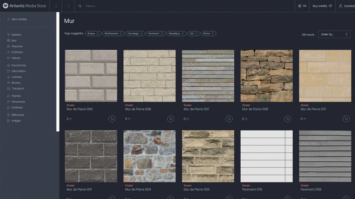Toggle the Pierre tag filter
The height and width of the screenshot is (199, 355).
(x=208, y=33)
